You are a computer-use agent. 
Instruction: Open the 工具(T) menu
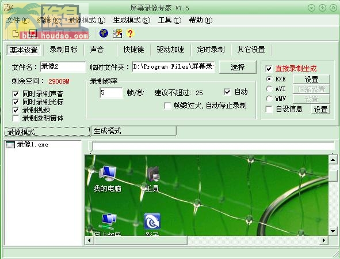[x=170, y=20]
